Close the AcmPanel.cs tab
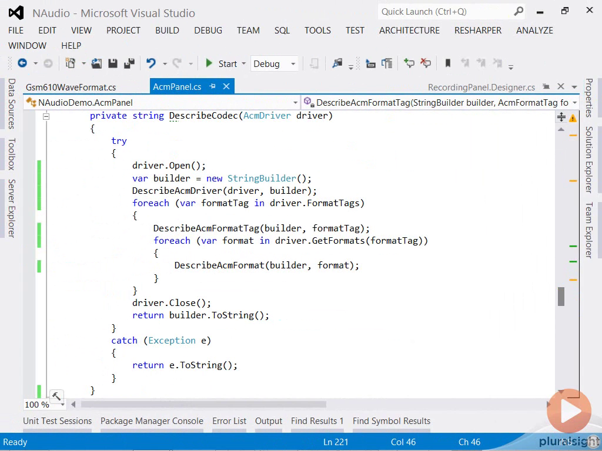The width and height of the screenshot is (602, 451). tap(226, 87)
